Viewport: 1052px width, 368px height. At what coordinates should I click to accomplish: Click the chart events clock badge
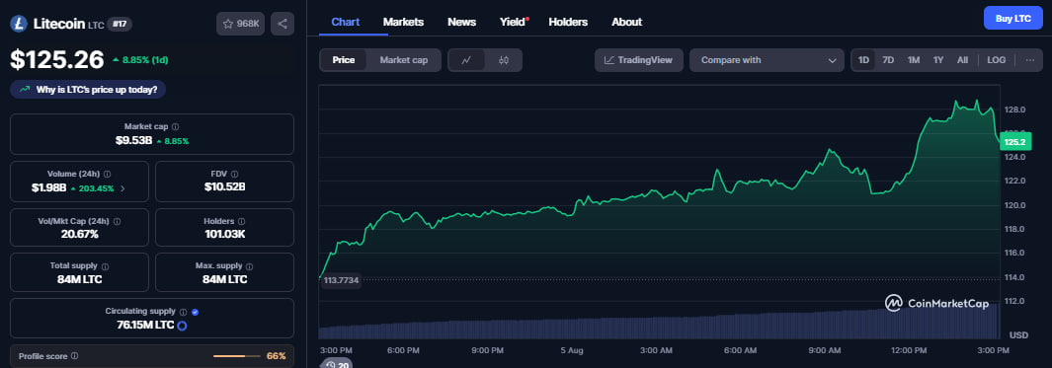coord(338,364)
